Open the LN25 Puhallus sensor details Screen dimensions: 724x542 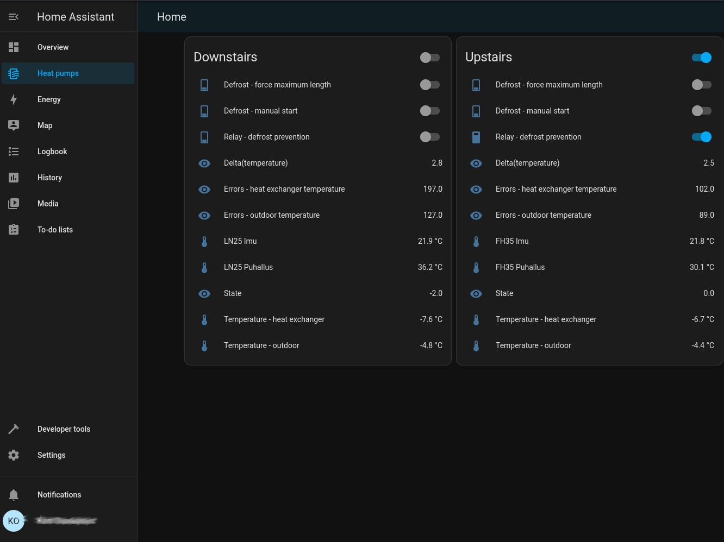248,267
